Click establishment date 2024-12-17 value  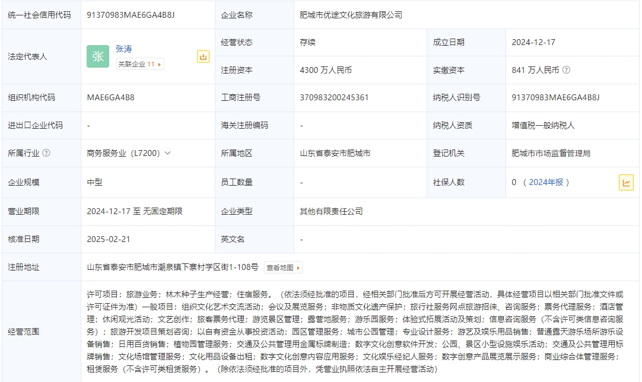coord(533,42)
